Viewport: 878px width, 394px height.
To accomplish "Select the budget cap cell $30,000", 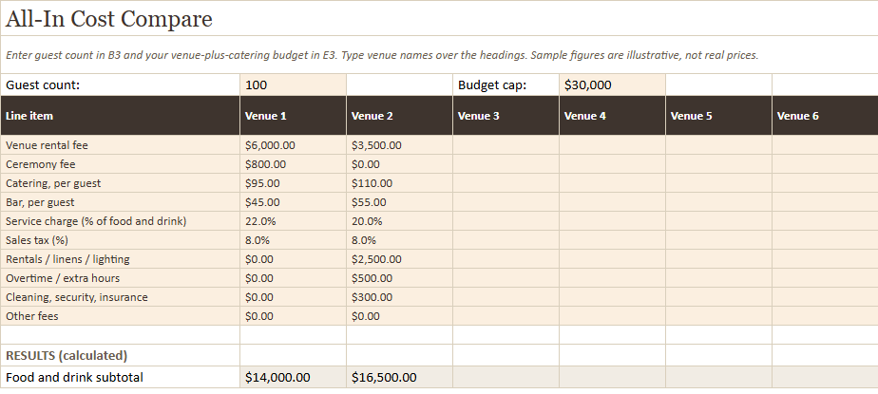I will pos(612,85).
